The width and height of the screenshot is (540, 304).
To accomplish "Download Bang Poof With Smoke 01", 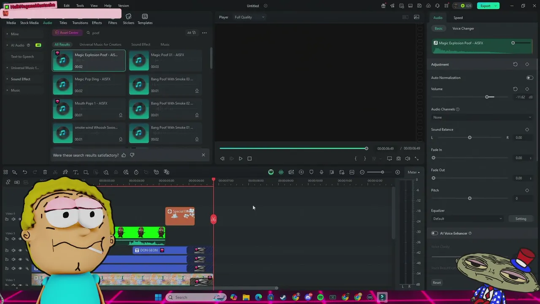I will pyautogui.click(x=197, y=139).
